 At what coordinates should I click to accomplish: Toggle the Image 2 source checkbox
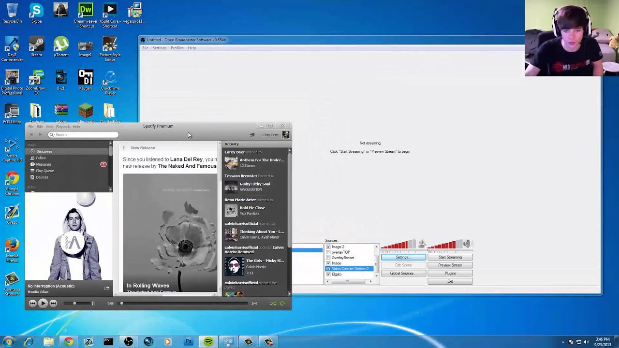(x=328, y=247)
